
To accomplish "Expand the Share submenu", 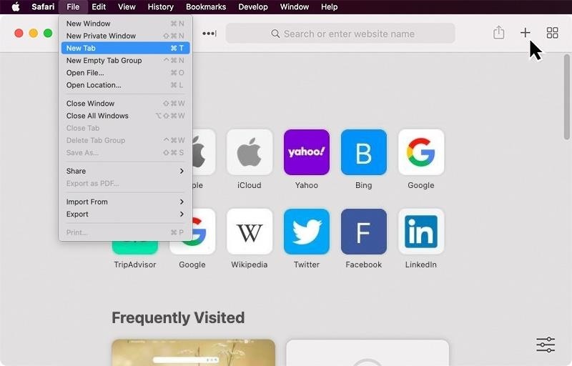I will click(x=124, y=171).
